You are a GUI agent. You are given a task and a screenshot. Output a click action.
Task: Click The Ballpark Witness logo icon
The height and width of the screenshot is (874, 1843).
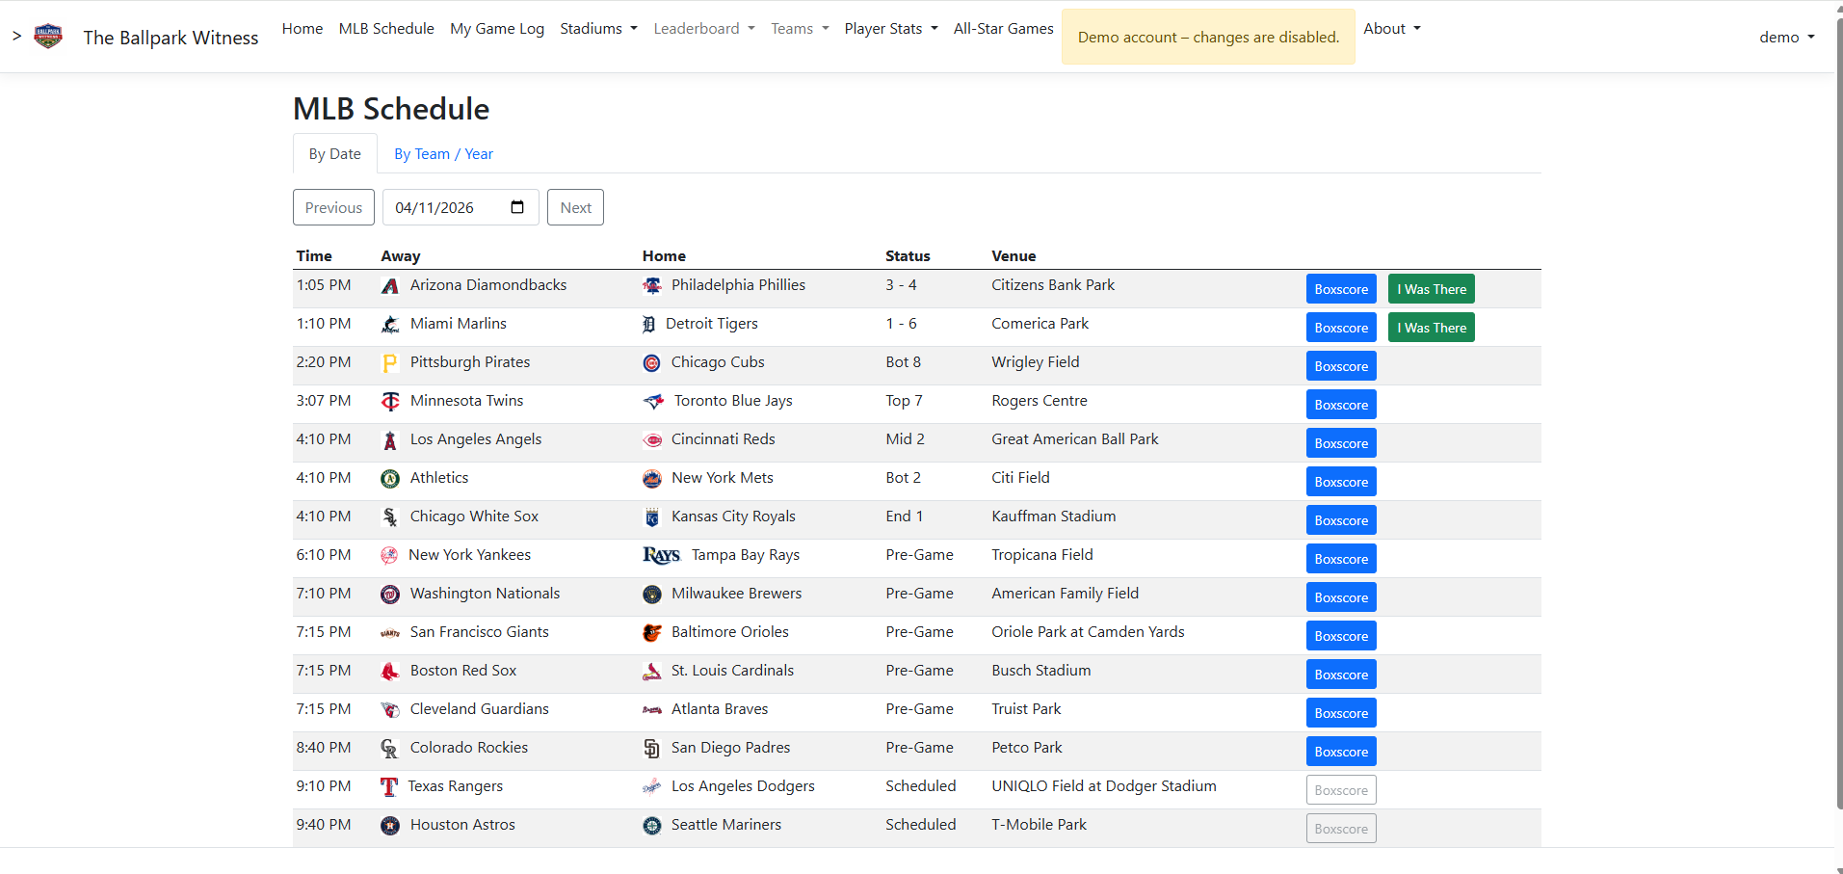(x=48, y=37)
